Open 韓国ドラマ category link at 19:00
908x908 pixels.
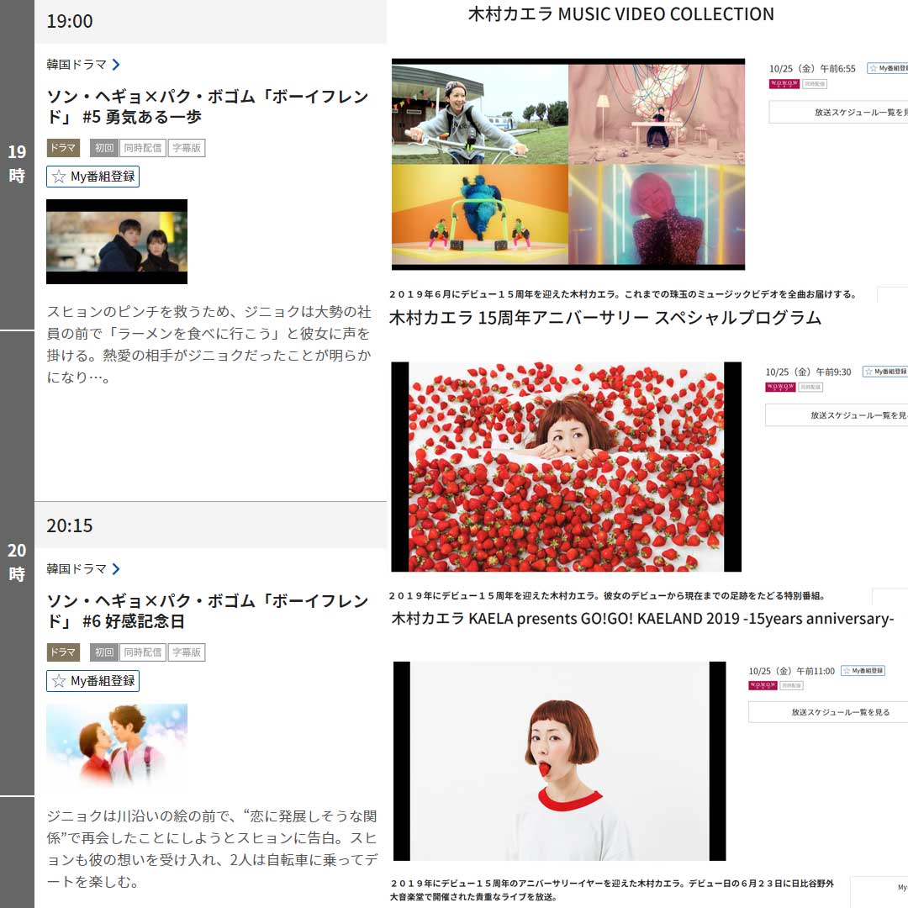pyautogui.click(x=77, y=64)
